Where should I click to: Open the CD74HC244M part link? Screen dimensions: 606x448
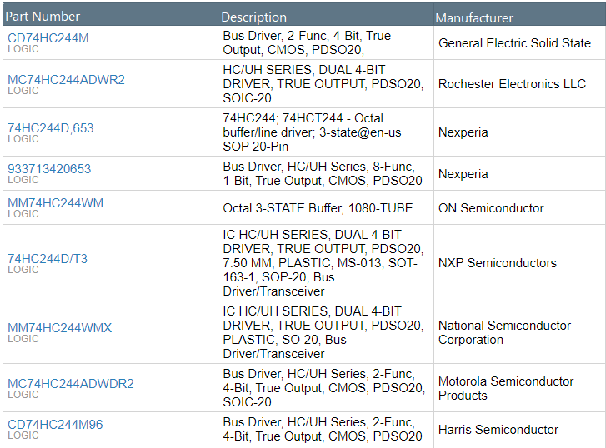pos(48,37)
